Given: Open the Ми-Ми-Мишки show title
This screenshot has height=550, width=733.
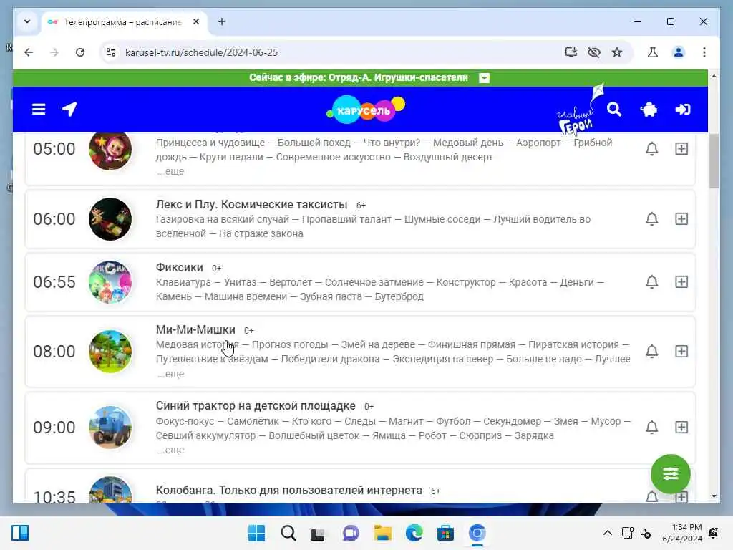Looking at the screenshot, I should tap(195, 329).
